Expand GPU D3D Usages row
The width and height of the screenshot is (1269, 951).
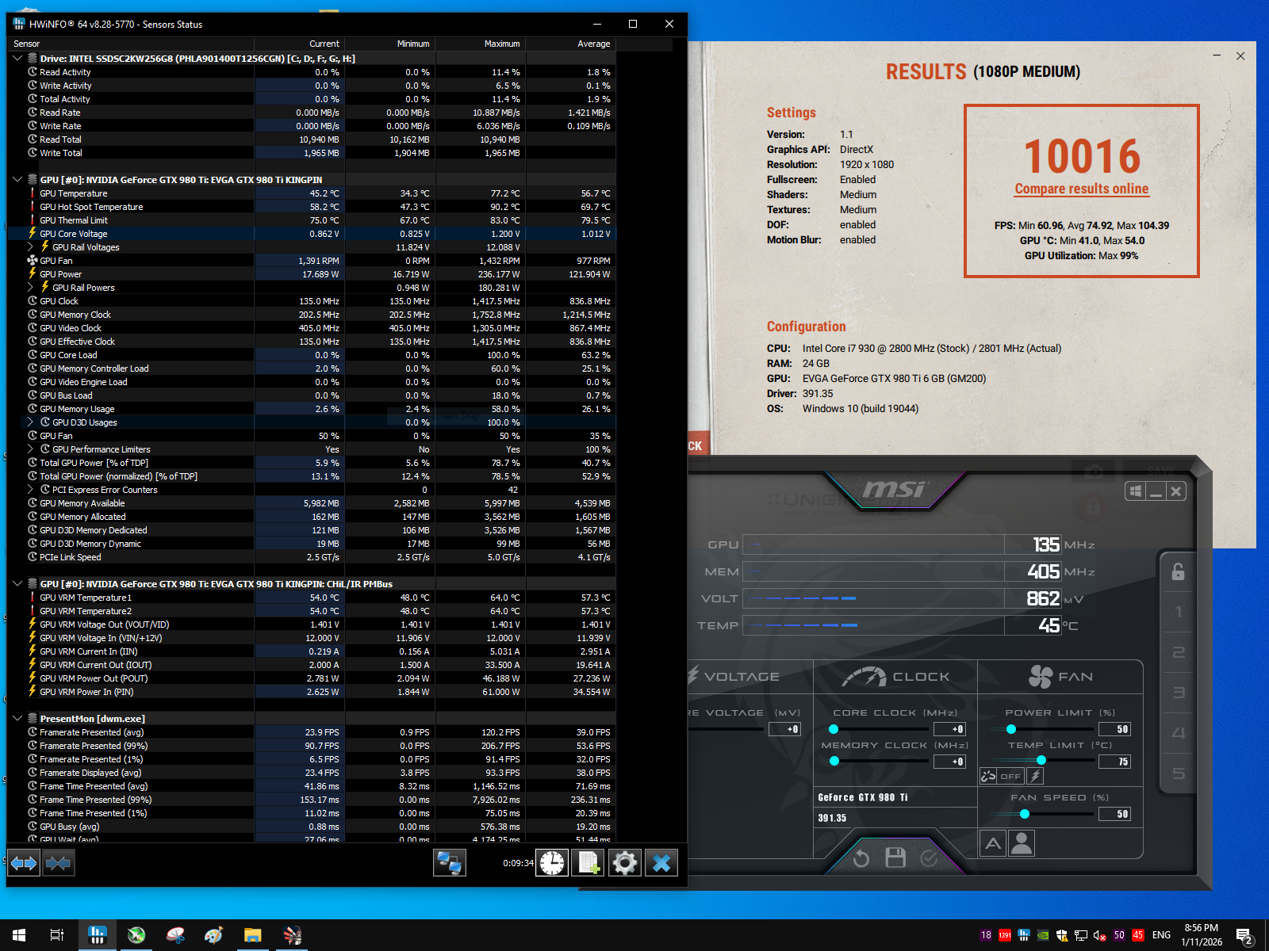click(30, 422)
